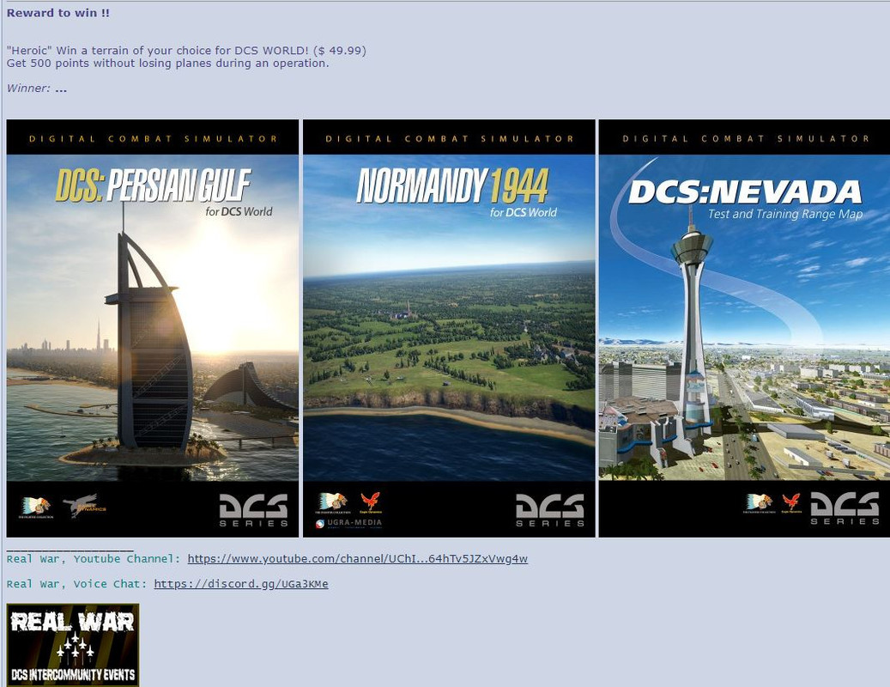Click the Fighter Collection logo on Normandy cover

[x=332, y=503]
